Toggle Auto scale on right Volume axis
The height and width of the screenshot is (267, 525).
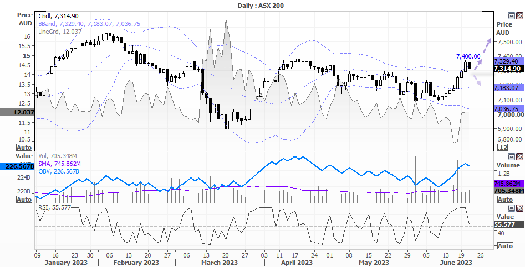[x=505, y=199]
